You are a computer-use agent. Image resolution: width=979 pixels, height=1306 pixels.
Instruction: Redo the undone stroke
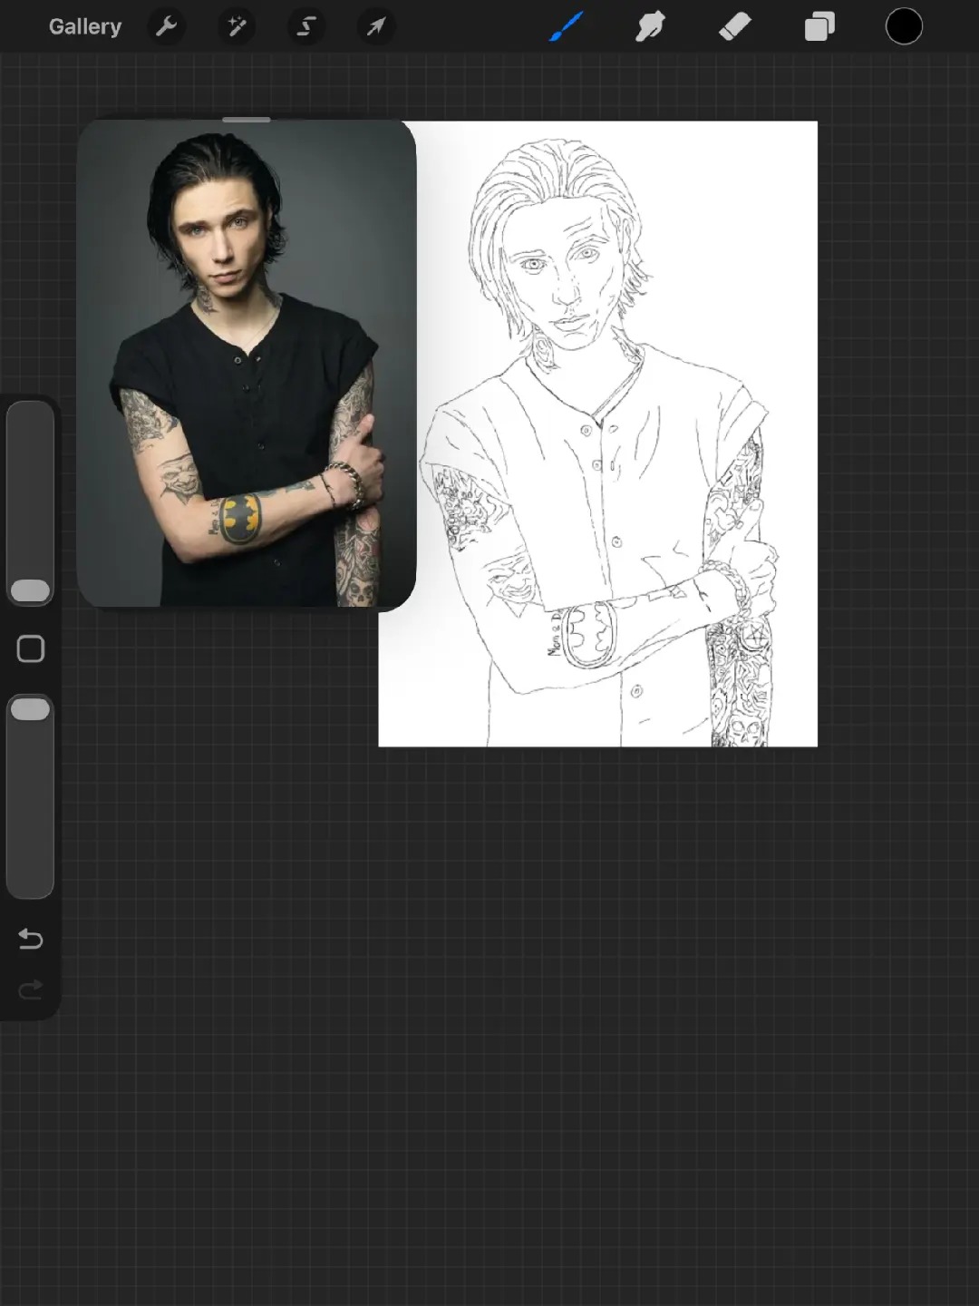pos(31,989)
